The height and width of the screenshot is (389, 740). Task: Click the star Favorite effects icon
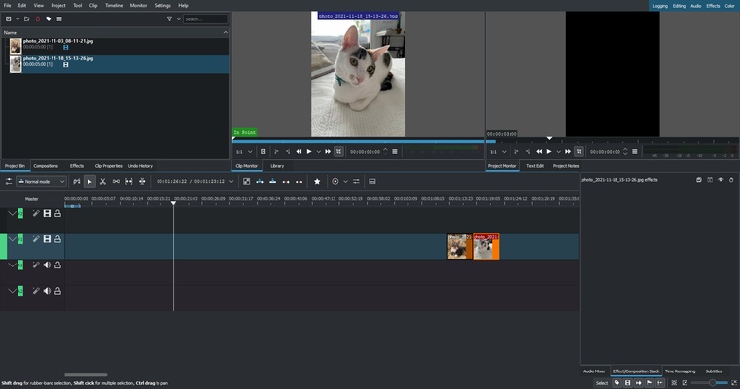coord(317,181)
